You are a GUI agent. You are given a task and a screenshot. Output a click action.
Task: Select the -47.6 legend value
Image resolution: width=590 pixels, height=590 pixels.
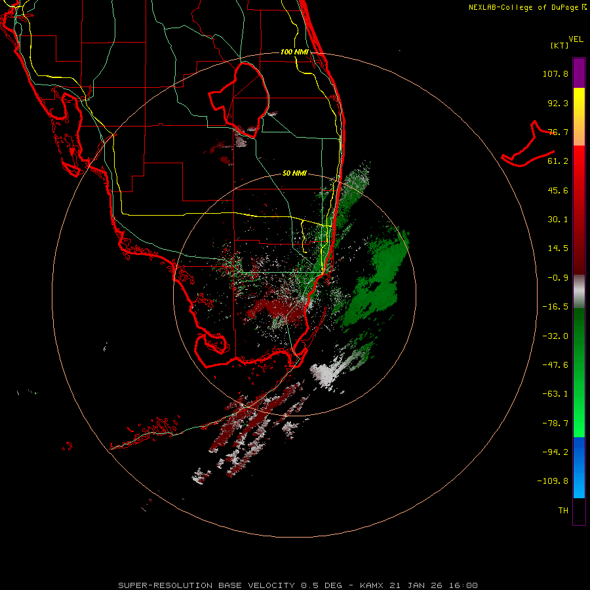tap(555, 365)
